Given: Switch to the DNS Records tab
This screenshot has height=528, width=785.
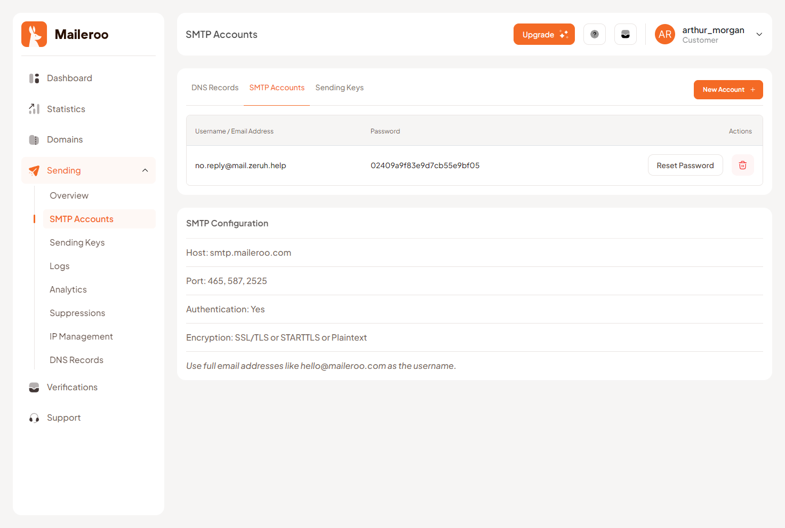Looking at the screenshot, I should click(214, 88).
